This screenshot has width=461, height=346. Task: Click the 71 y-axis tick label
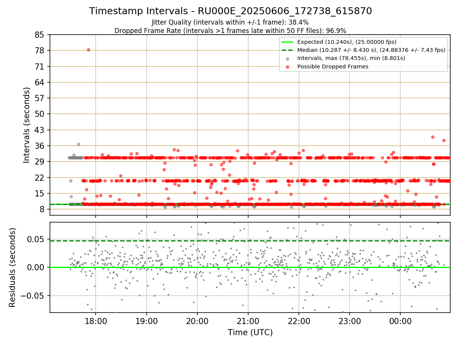(x=39, y=67)
